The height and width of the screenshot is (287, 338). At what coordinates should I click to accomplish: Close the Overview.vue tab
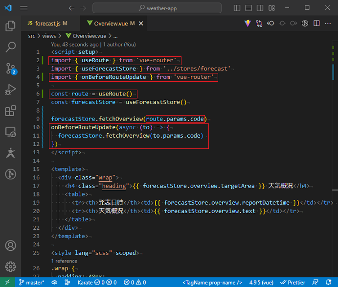141,24
